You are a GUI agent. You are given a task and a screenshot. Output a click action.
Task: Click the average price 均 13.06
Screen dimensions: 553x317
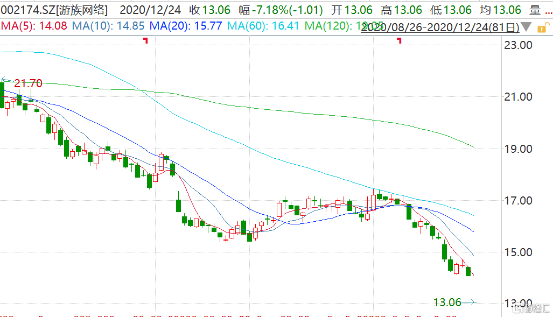tap(500, 10)
